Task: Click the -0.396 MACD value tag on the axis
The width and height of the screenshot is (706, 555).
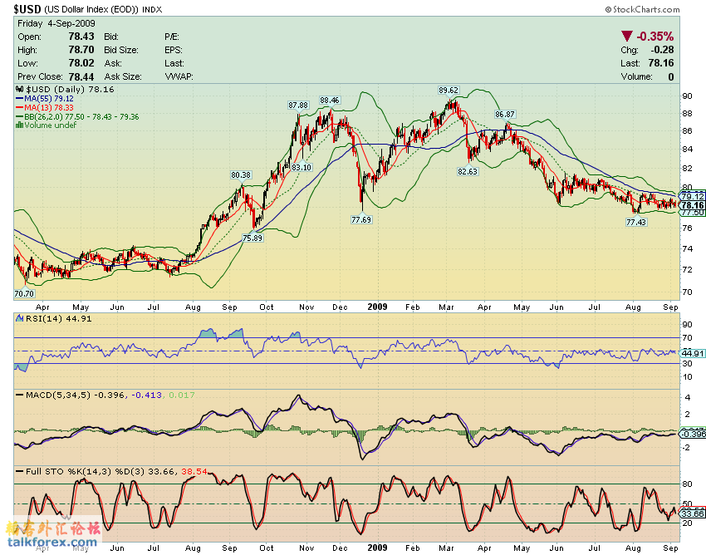Action: pos(692,435)
